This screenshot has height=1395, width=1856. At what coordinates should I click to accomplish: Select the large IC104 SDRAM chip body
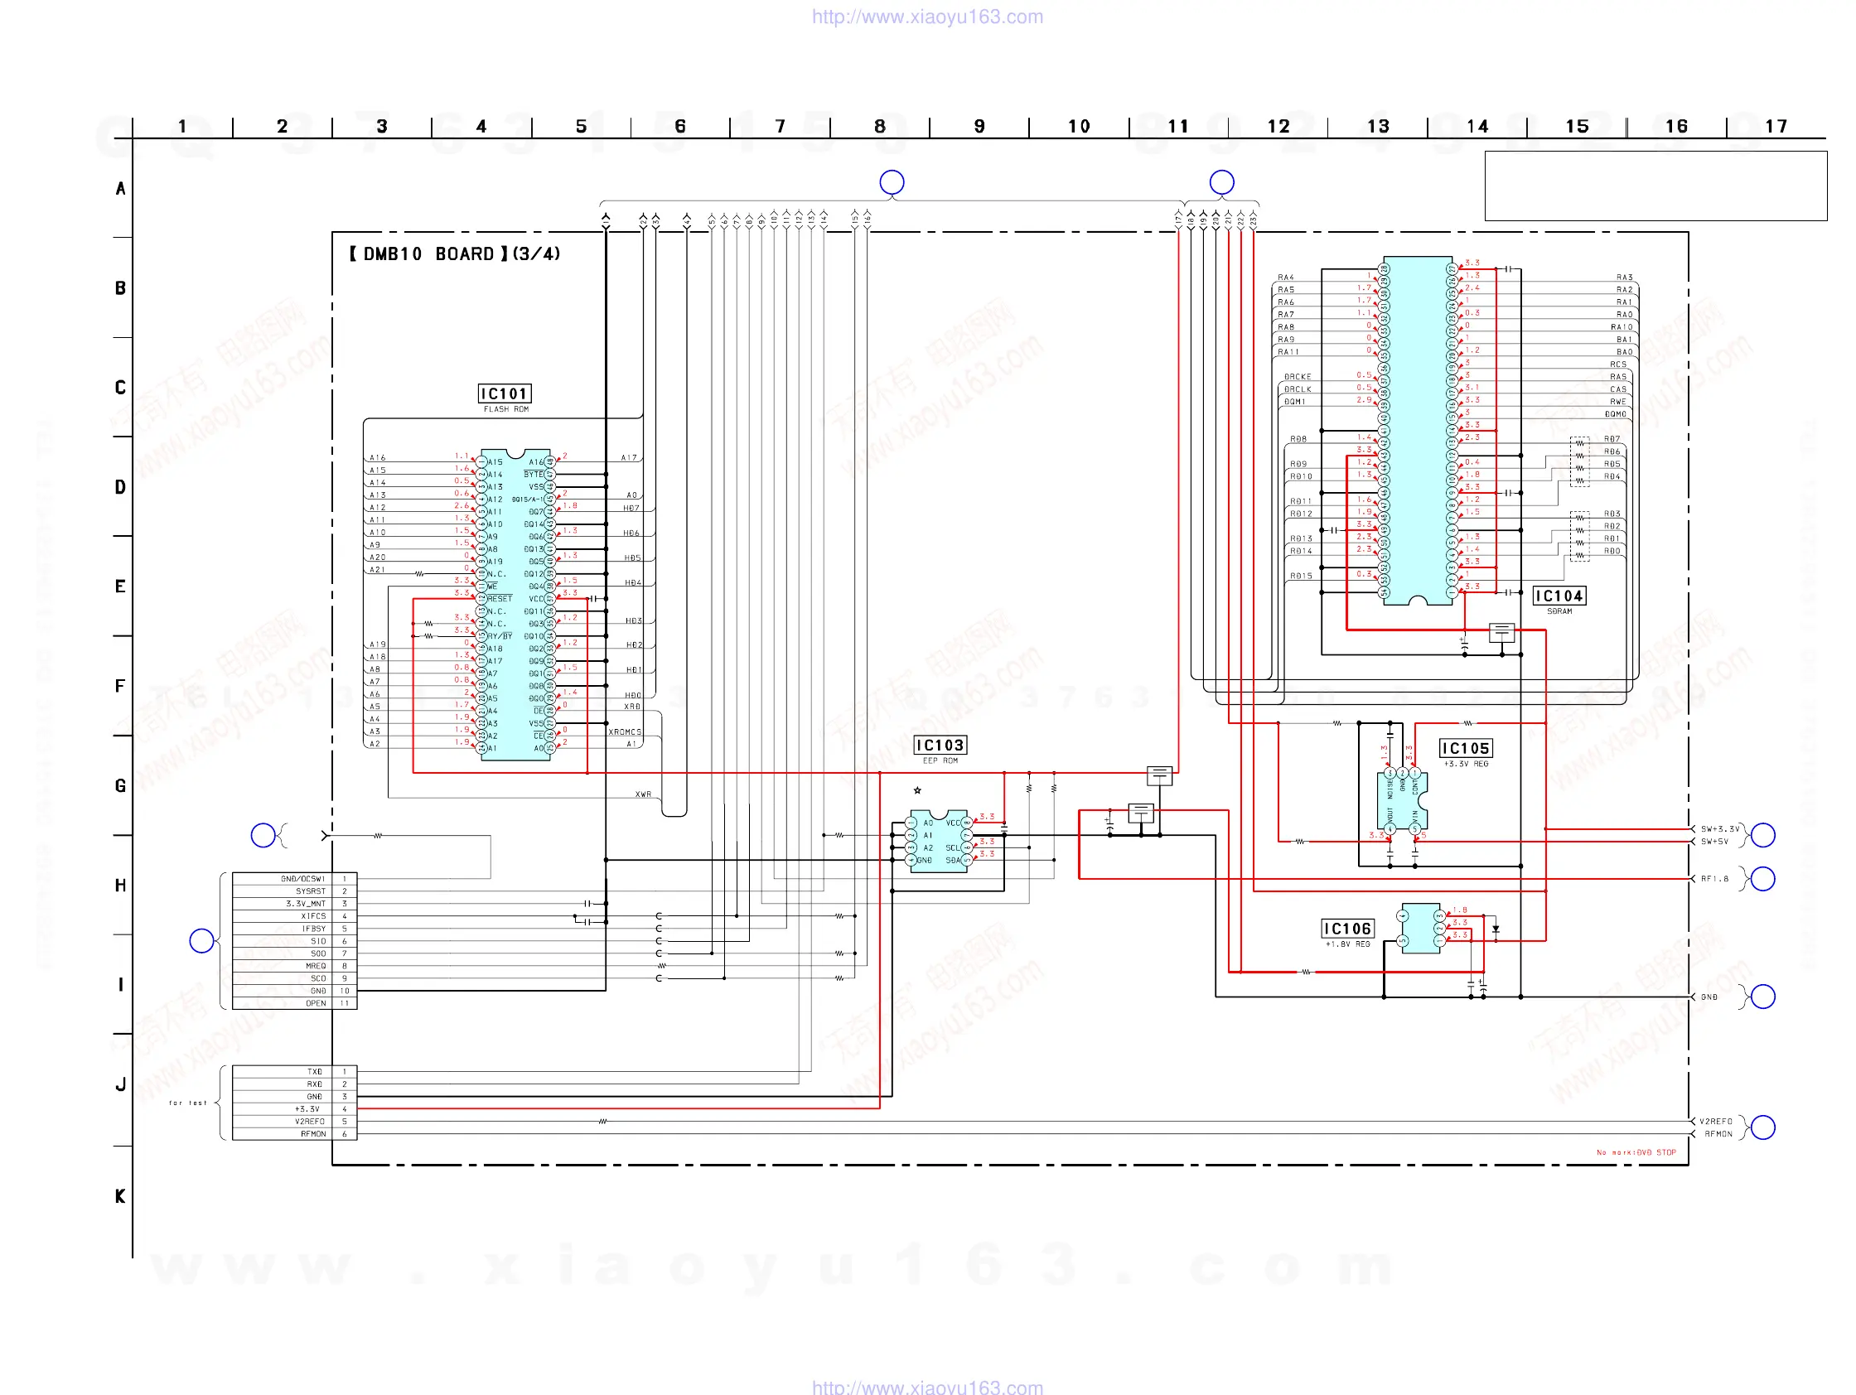point(1417,429)
